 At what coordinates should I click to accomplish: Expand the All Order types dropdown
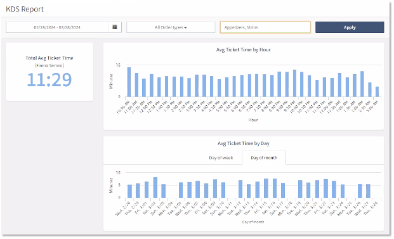(x=171, y=27)
